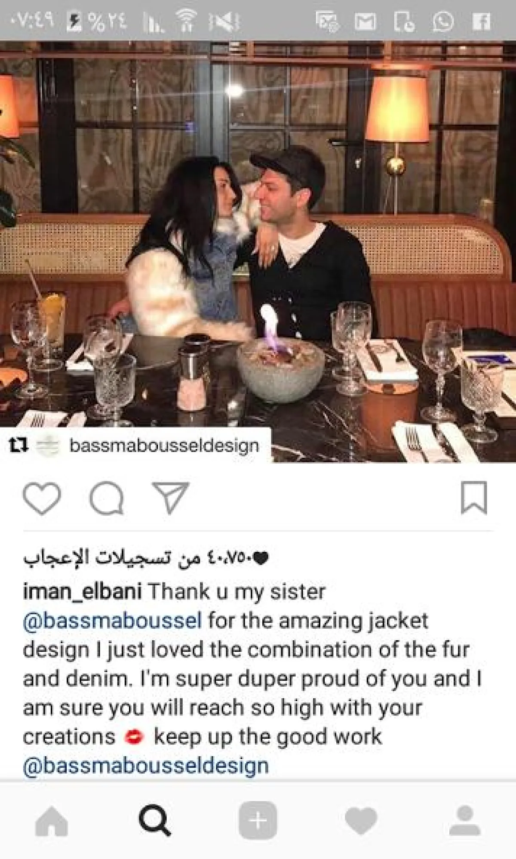Viewport: 516px width, 859px height.
Task: Tap the couple photo in the post
Action: tap(258, 251)
